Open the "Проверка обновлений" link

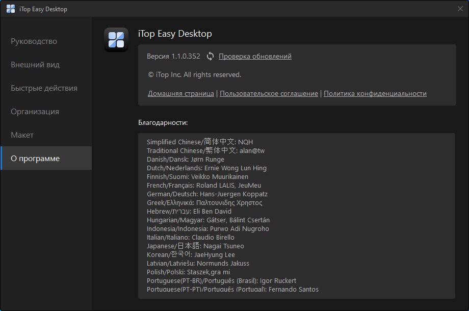pyautogui.click(x=254, y=57)
